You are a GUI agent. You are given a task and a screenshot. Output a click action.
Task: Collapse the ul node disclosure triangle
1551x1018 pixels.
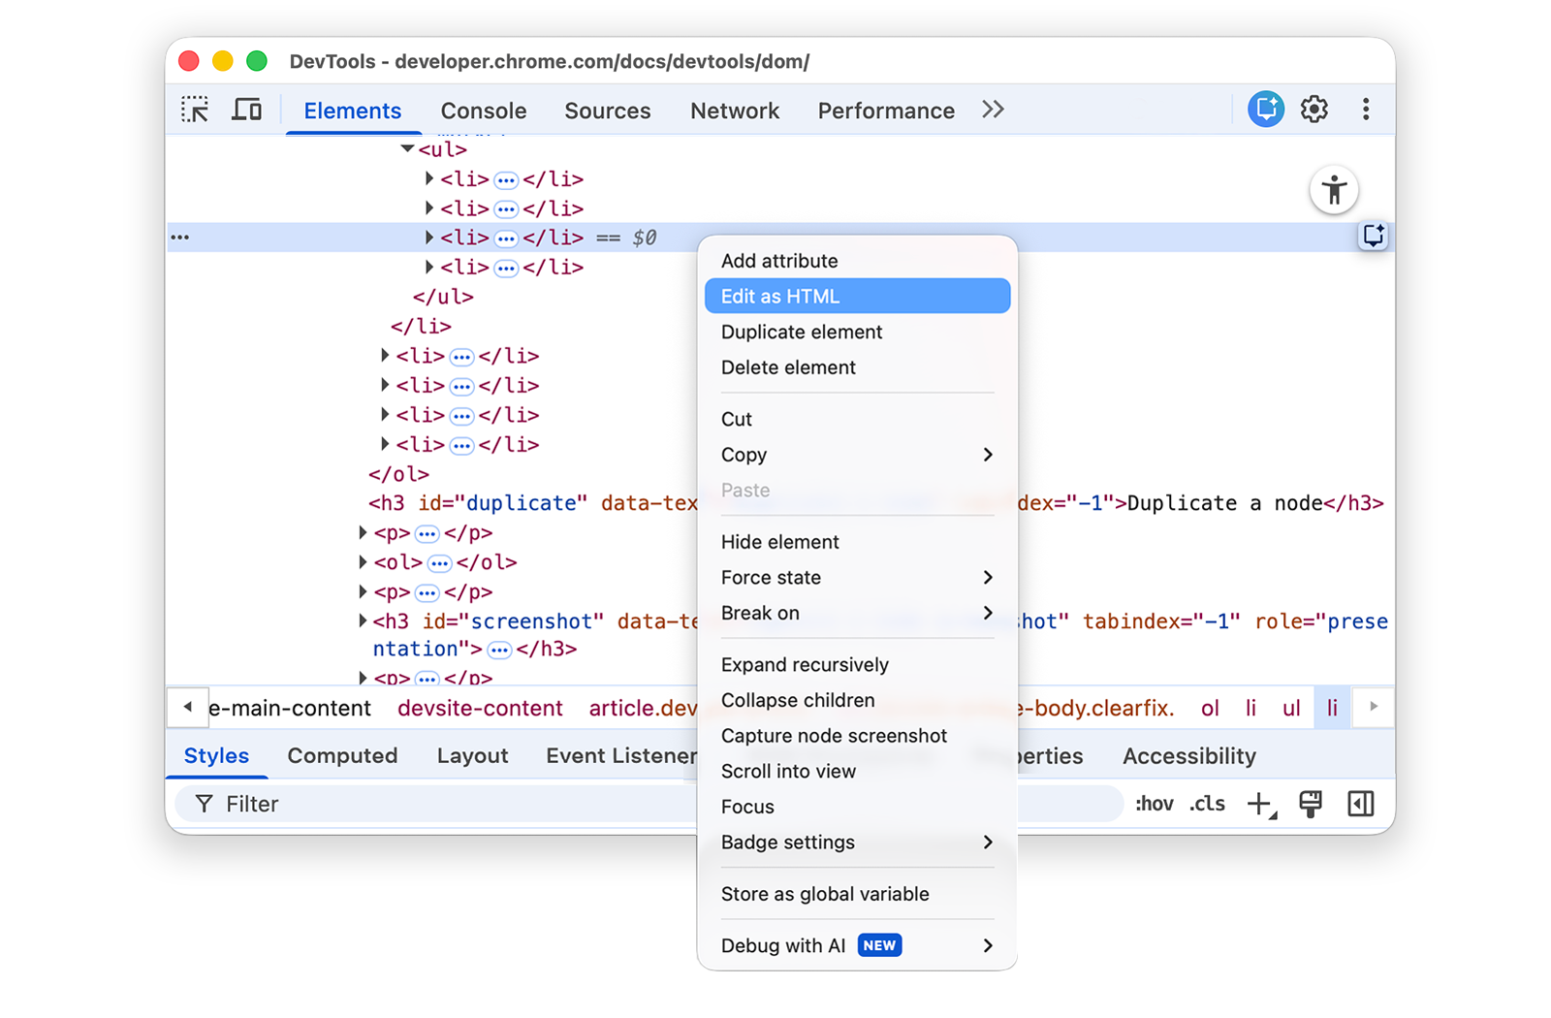[407, 149]
